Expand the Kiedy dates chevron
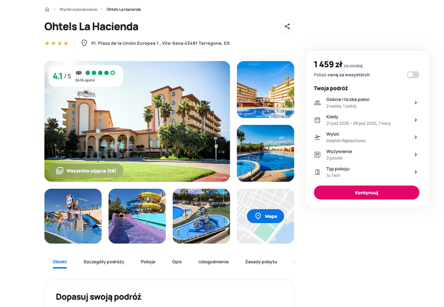Image resolution: width=444 pixels, height=307 pixels. pos(416,120)
